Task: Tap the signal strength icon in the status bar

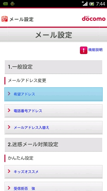Action: click(85, 4)
